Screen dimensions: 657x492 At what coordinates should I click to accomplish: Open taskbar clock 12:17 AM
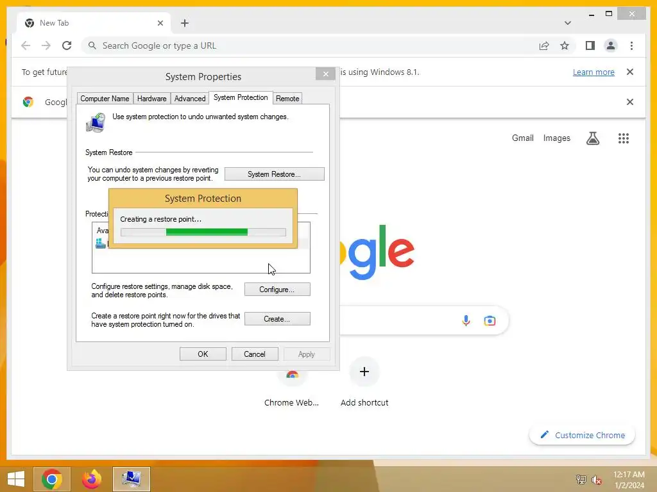tap(629, 480)
